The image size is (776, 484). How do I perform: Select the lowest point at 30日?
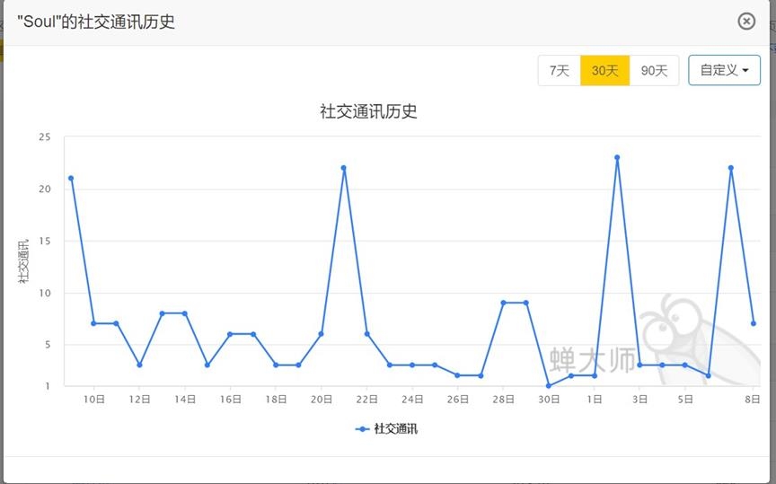(x=549, y=385)
